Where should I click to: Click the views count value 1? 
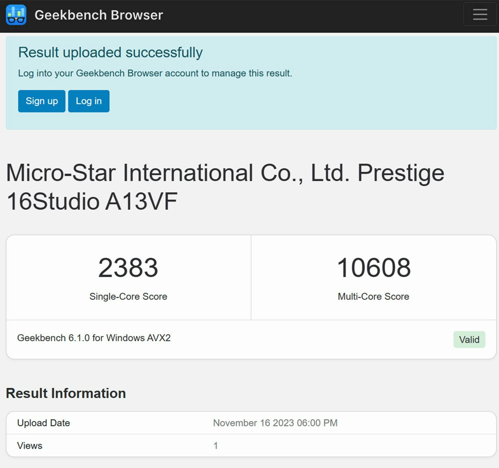click(x=216, y=446)
